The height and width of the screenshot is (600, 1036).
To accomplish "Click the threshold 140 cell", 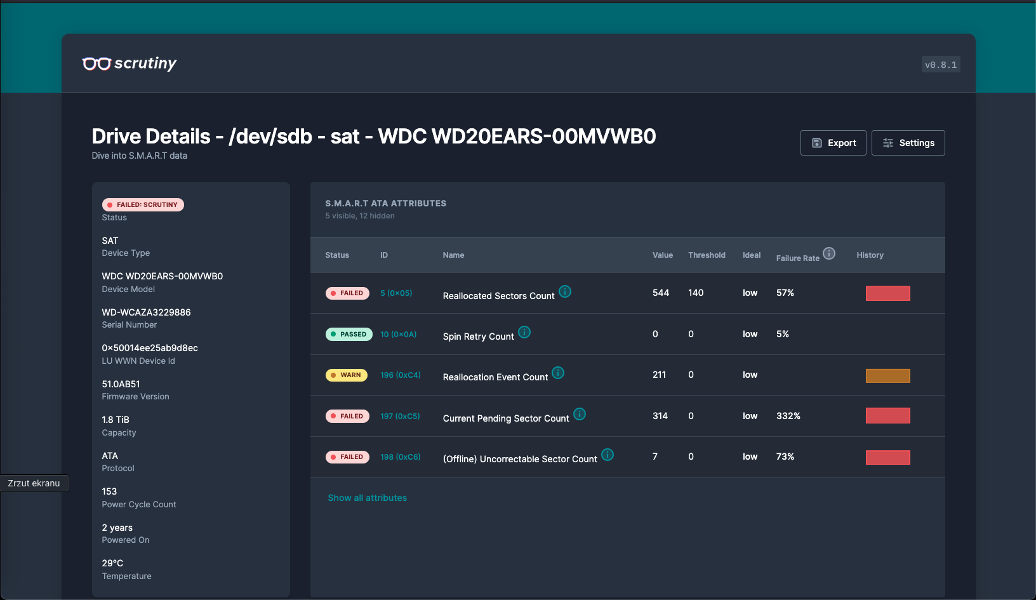I will (696, 293).
